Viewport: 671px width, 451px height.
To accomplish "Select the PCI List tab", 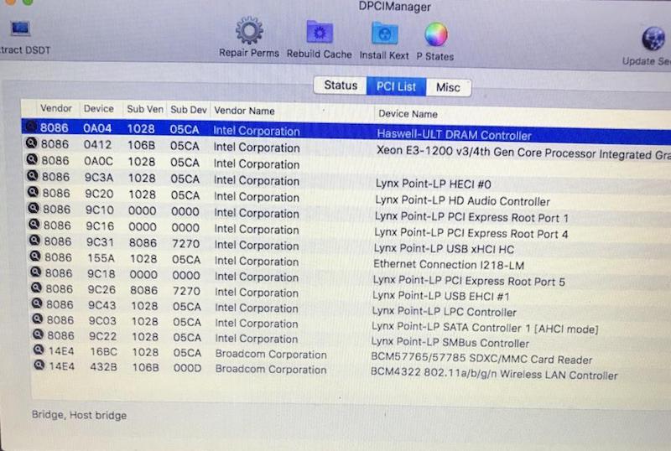I will [396, 86].
